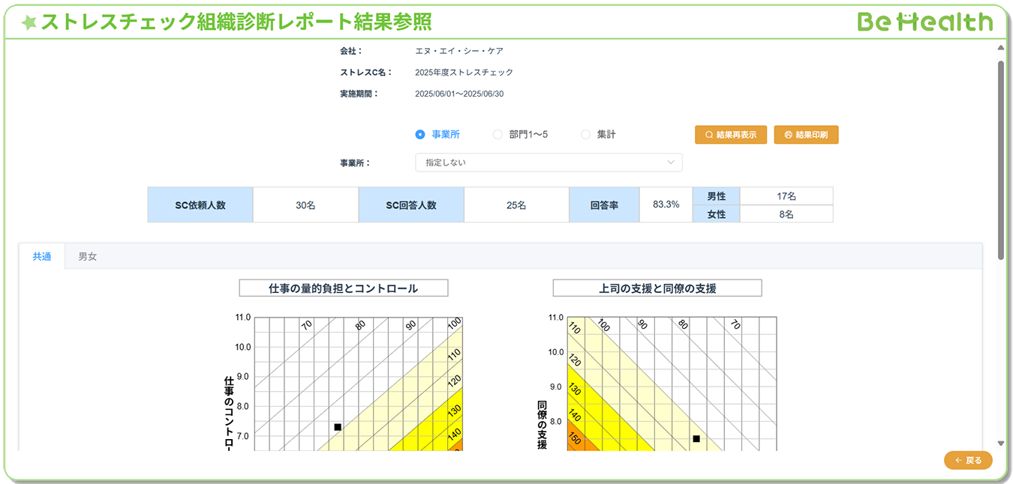Choose the 部門1〜5 radio option

point(497,135)
